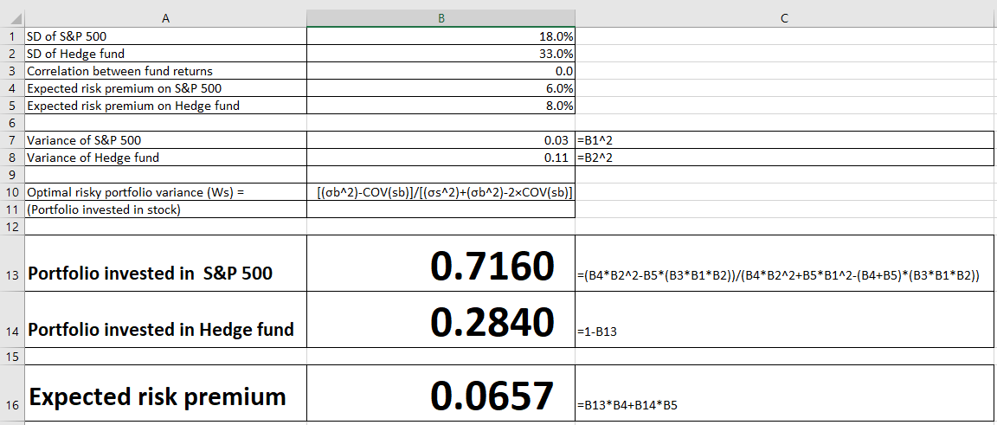Click the correlation value cell showing 0.0
This screenshot has width=997, height=425.
441,71
